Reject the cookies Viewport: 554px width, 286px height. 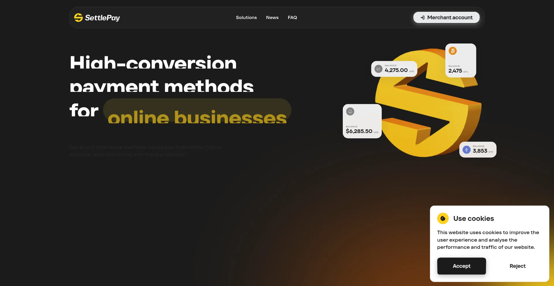pos(517,266)
